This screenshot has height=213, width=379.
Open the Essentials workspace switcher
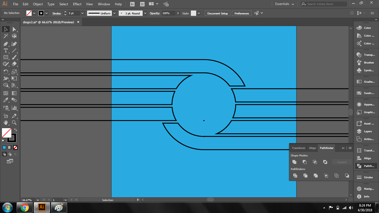(x=285, y=4)
